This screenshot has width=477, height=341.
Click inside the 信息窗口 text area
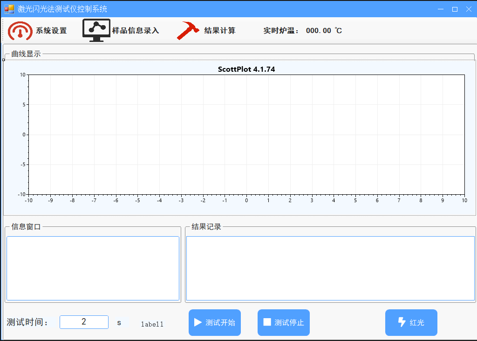coord(93,268)
